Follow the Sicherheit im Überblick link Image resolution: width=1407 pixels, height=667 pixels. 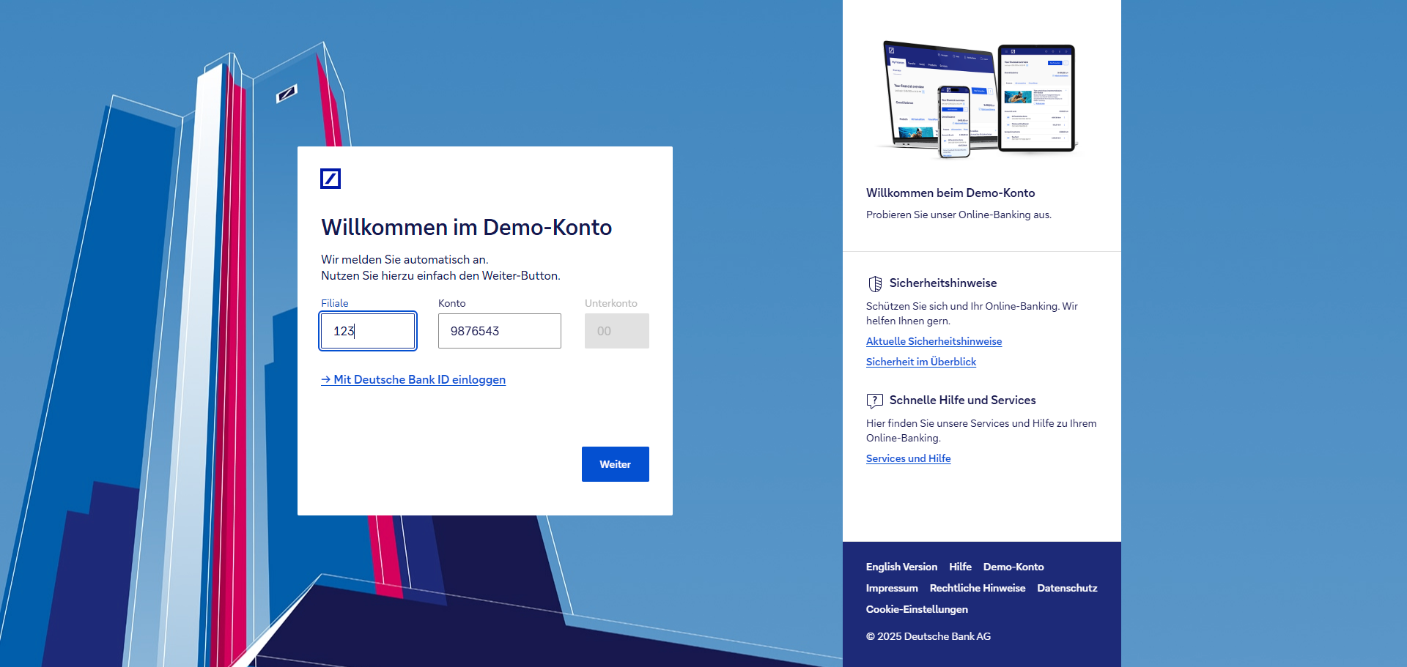(x=921, y=362)
